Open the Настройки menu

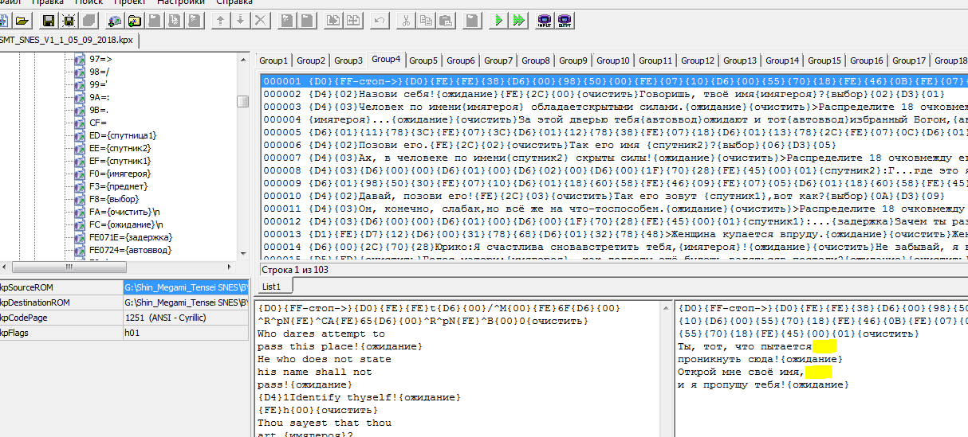click(180, 3)
